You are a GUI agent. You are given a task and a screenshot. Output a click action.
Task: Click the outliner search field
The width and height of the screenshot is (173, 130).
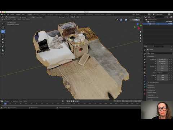click(159, 17)
